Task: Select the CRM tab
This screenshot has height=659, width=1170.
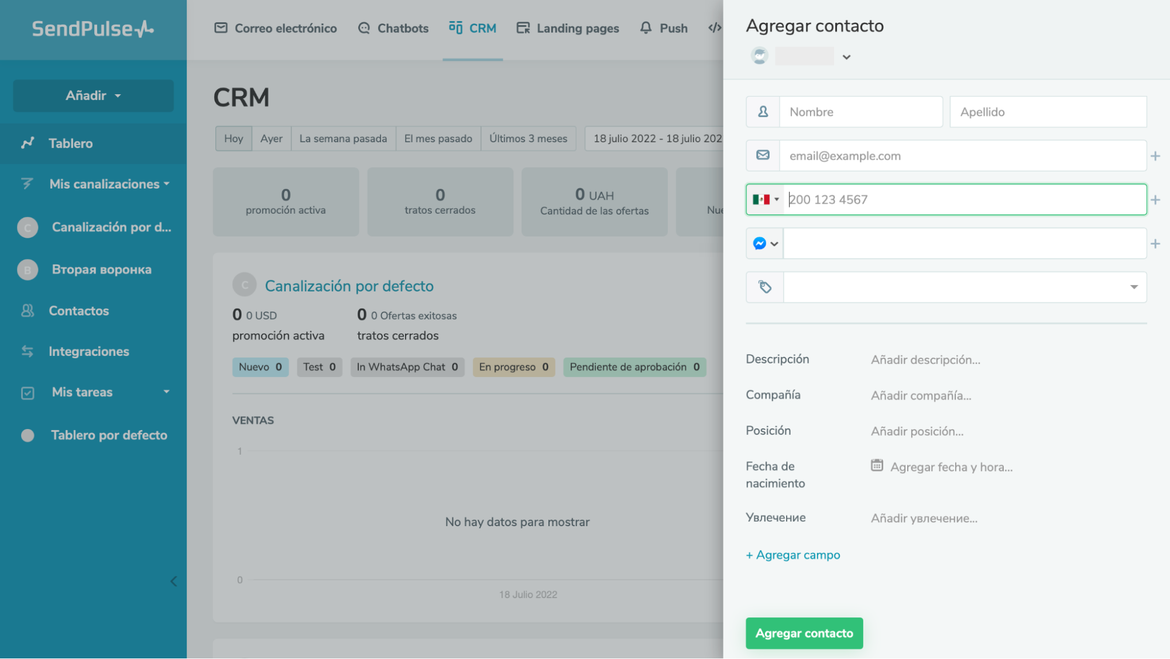Action: click(472, 28)
